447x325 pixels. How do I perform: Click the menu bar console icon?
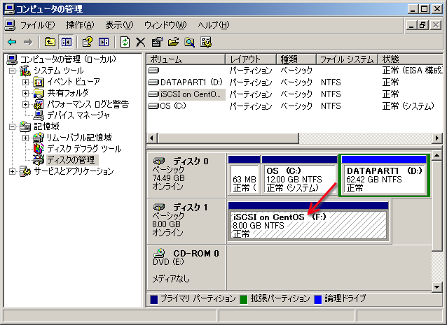10,25
